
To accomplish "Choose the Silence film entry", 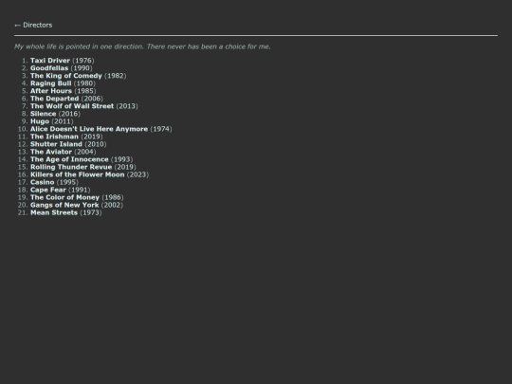I will pos(43,114).
